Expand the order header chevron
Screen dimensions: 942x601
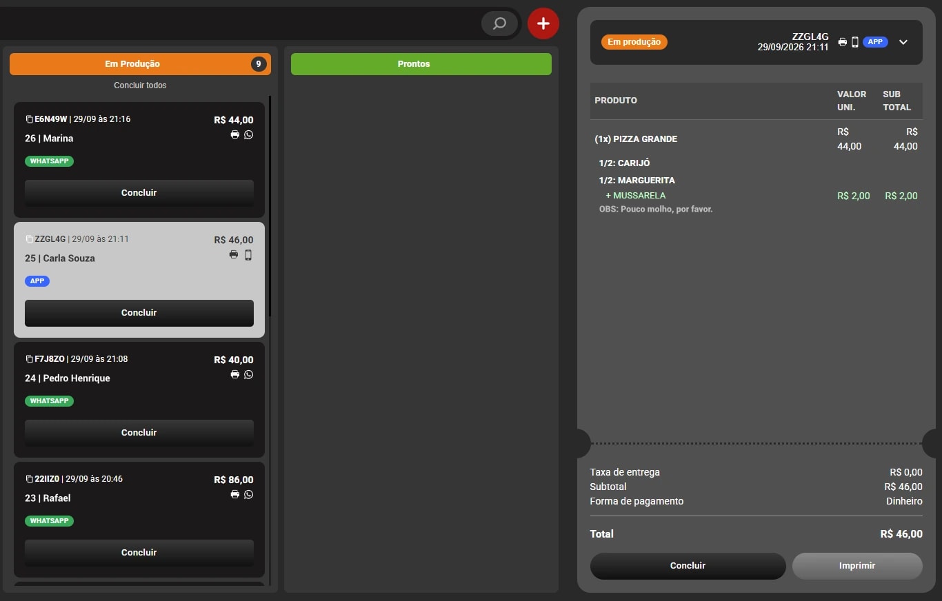point(903,42)
